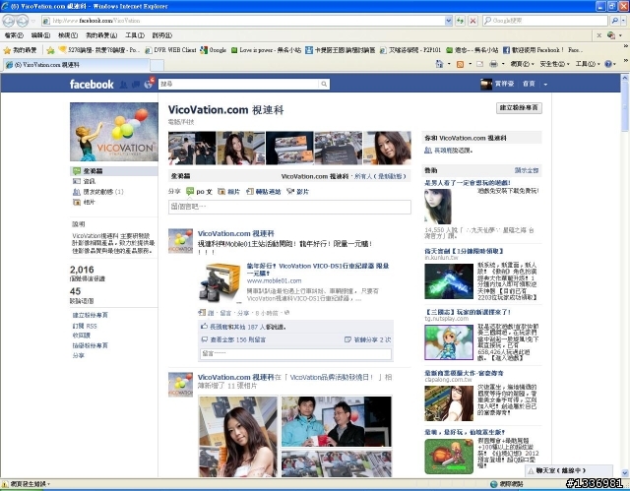Open the 說明 (Help) menu
630x491 pixels.
161,35
